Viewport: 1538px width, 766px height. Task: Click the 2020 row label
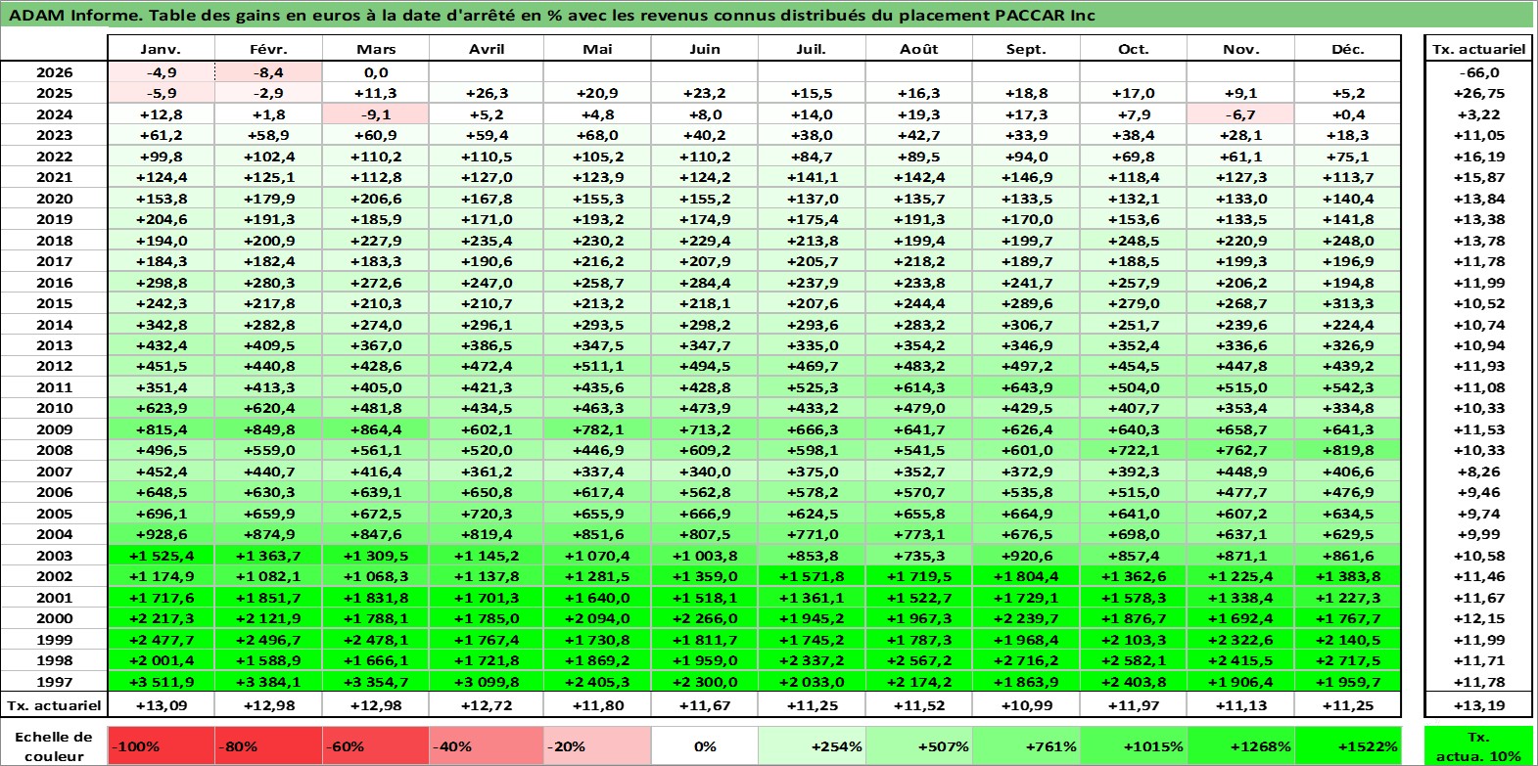[x=54, y=199]
